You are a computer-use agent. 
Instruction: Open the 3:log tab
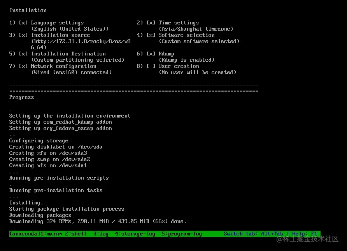click(101, 234)
